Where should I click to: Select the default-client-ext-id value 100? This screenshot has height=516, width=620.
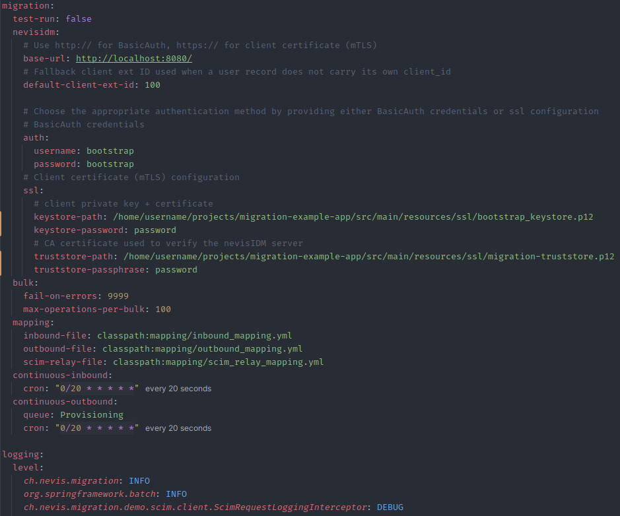pos(153,85)
